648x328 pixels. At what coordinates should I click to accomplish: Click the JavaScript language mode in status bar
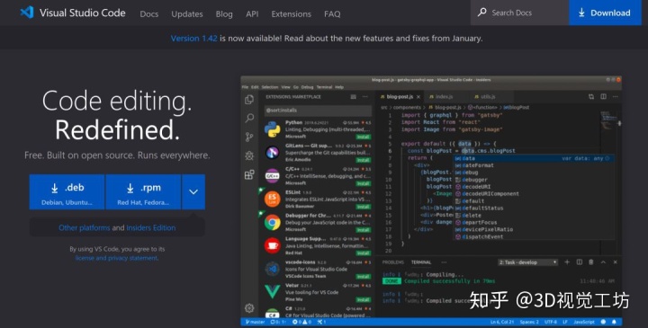584,323
